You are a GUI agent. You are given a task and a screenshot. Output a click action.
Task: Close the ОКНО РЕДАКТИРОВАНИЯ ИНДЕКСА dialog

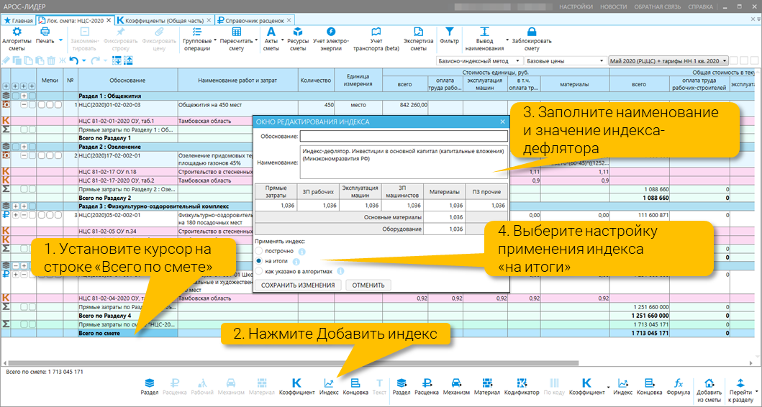coord(502,122)
